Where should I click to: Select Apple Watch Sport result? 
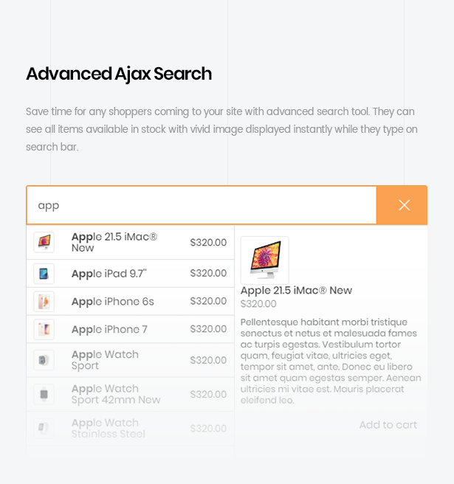pyautogui.click(x=105, y=360)
